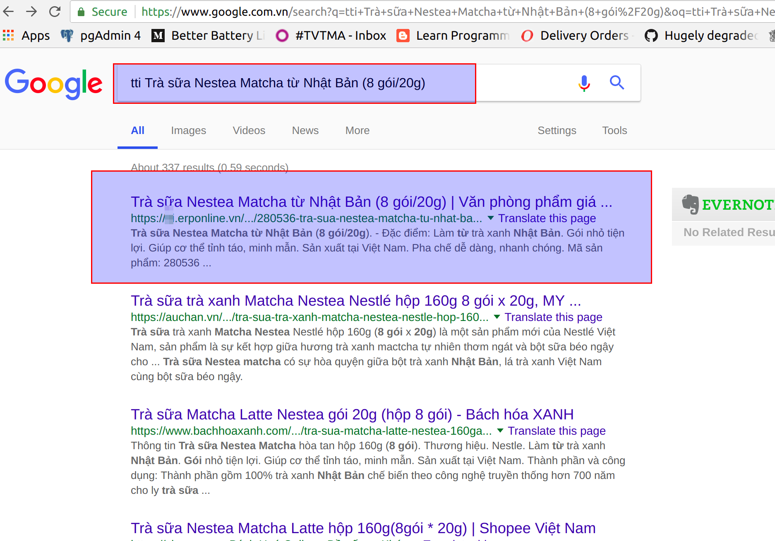Switch to the Images results tab

[x=188, y=131]
